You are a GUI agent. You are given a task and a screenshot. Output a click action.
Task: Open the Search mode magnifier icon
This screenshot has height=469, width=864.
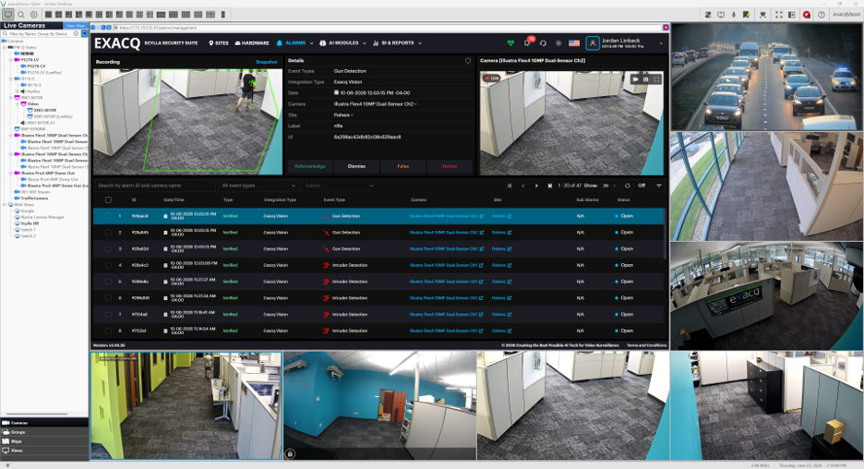tap(21, 15)
